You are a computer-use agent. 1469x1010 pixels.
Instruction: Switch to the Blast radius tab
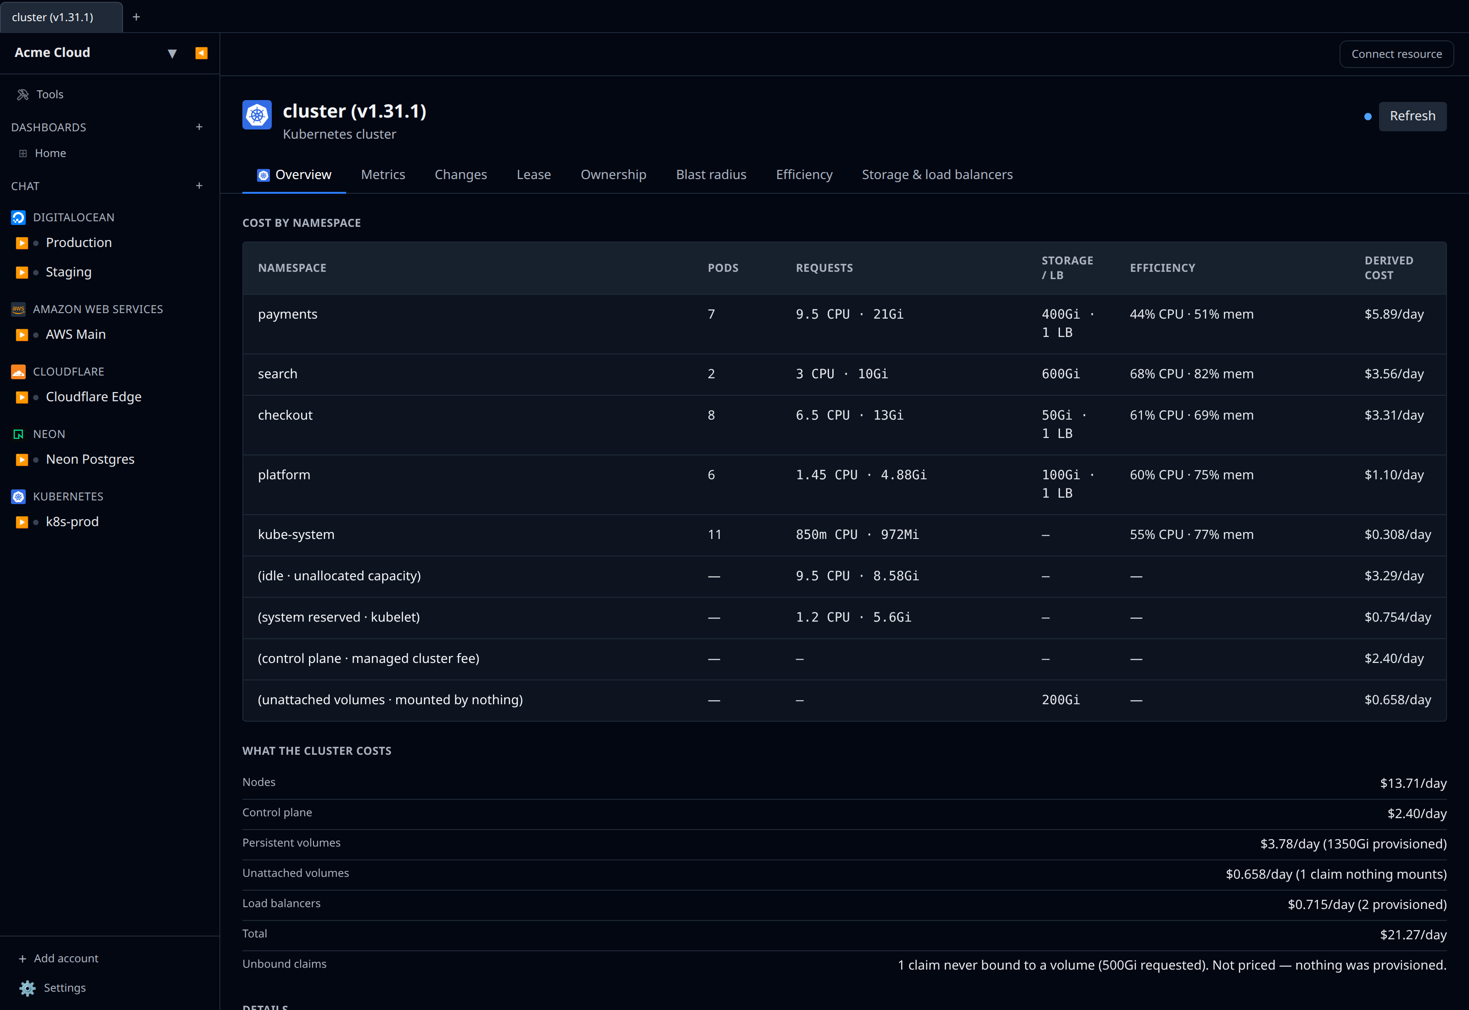coord(711,174)
